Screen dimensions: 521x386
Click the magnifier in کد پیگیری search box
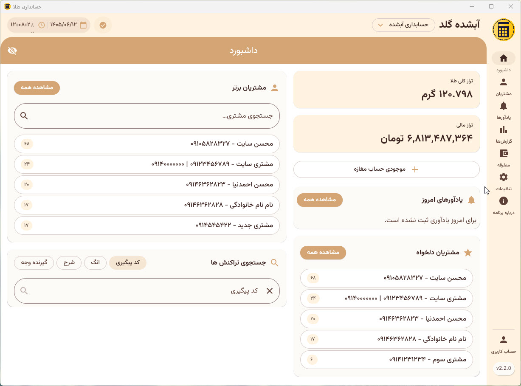click(x=24, y=291)
